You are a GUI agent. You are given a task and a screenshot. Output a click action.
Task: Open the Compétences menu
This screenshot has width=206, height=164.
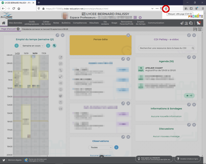(x=80, y=23)
